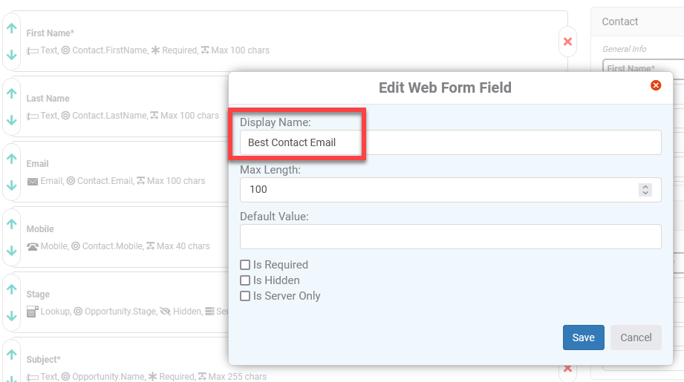
Task: Move First Name field up with arrow
Action: 12,28
